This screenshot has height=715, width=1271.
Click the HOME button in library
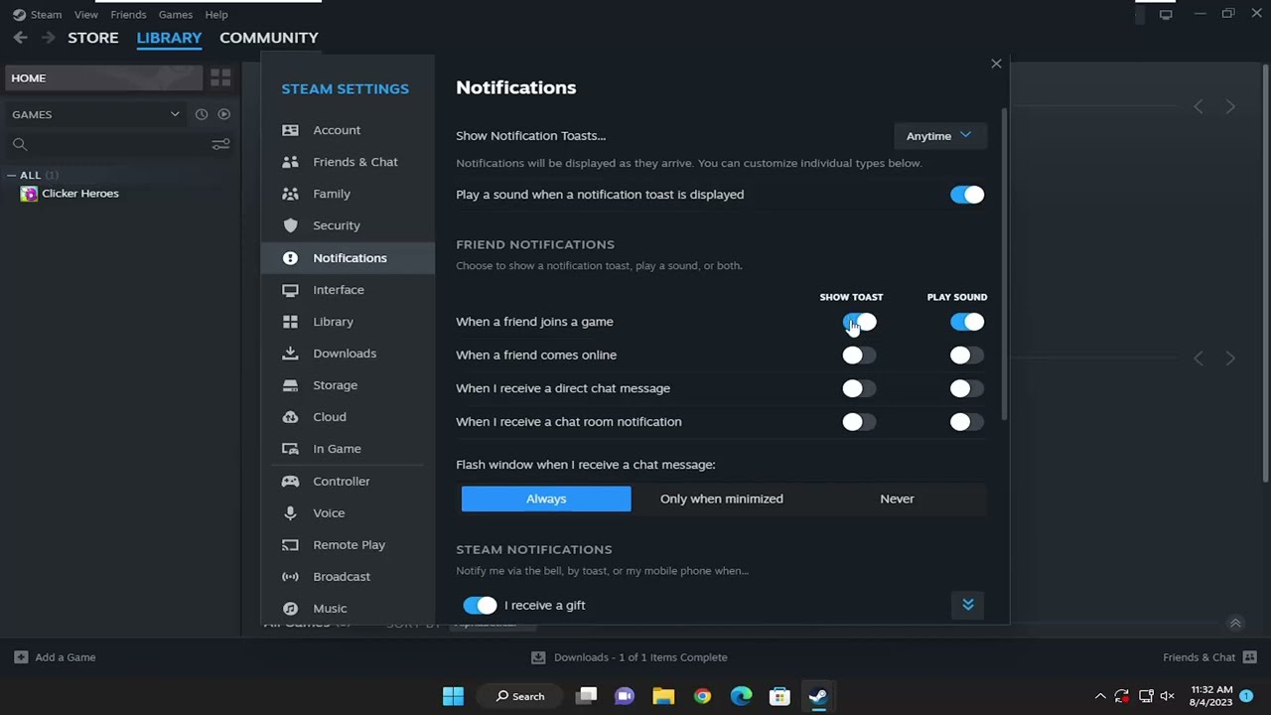(104, 77)
